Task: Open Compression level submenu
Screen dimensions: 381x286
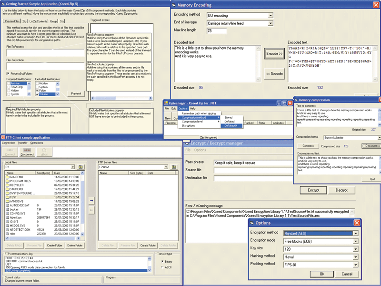Action: tap(199, 122)
